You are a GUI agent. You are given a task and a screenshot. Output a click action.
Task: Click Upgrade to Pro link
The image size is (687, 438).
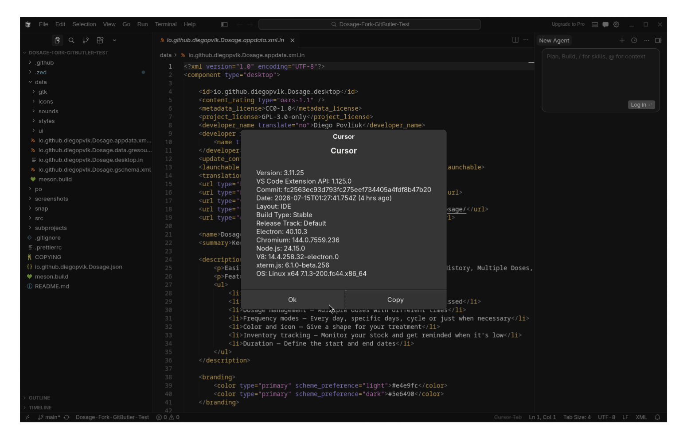(x=568, y=24)
